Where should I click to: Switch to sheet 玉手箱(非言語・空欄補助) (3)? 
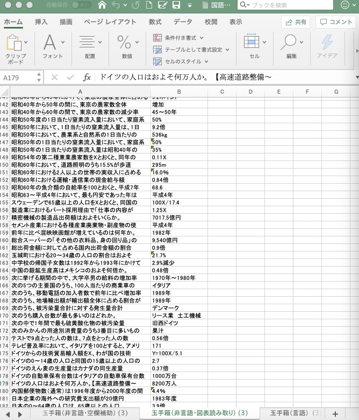click(85, 413)
